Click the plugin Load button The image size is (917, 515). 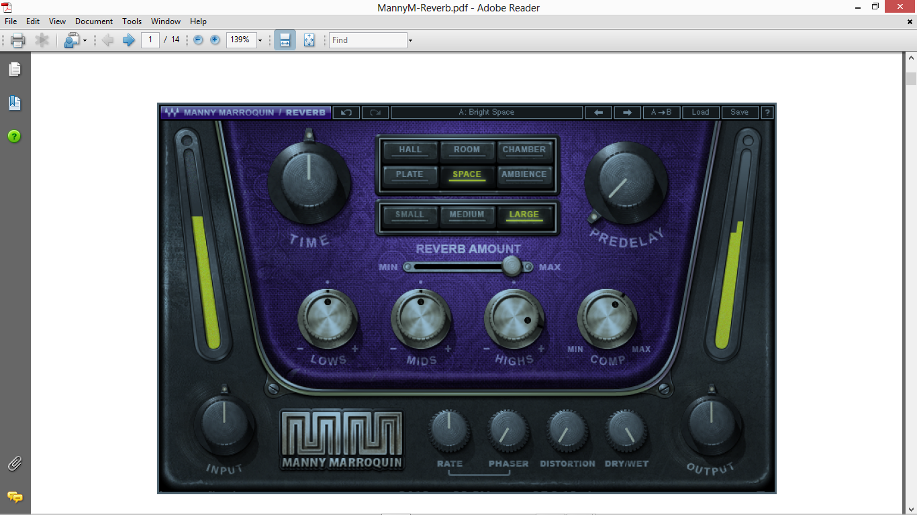click(x=701, y=112)
